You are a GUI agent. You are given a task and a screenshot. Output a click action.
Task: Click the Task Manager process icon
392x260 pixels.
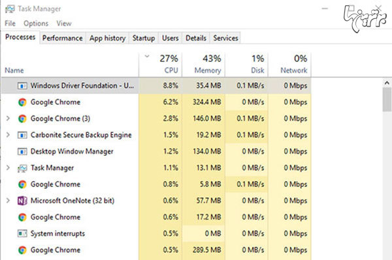coord(22,168)
